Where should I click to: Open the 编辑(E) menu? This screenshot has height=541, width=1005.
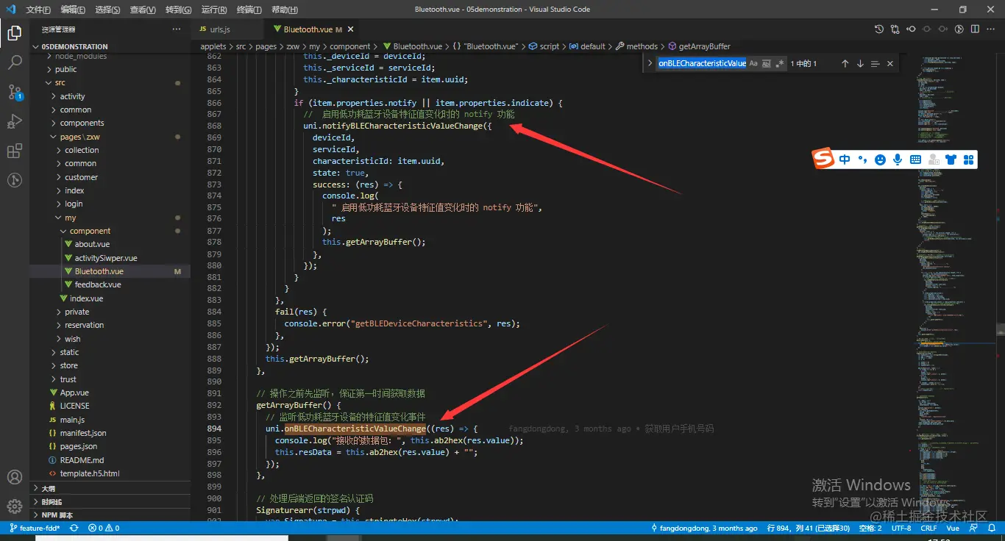coord(74,10)
